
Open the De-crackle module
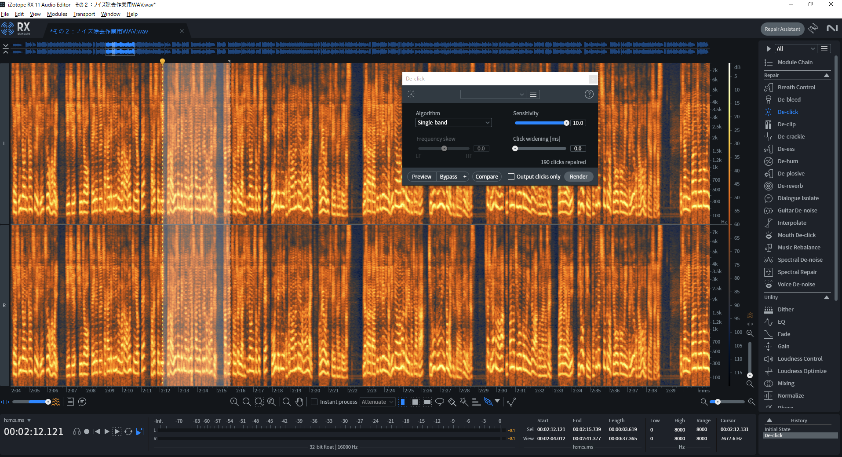point(791,136)
